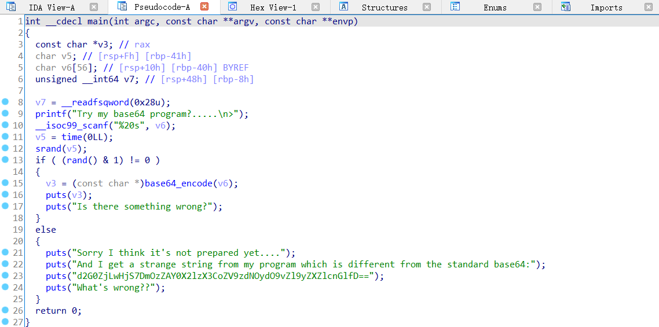
Task: Open the Imports tab label
Action: (x=606, y=8)
